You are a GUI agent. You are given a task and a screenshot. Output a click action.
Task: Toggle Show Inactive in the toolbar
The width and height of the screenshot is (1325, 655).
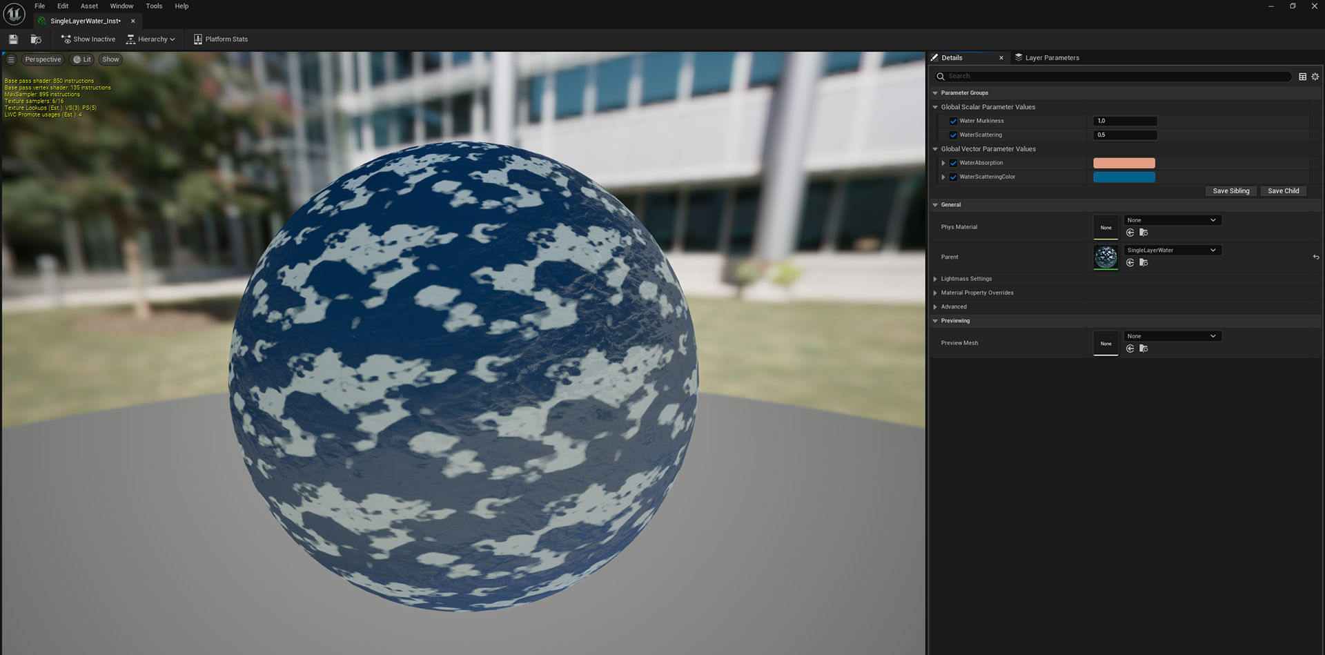[x=88, y=39]
